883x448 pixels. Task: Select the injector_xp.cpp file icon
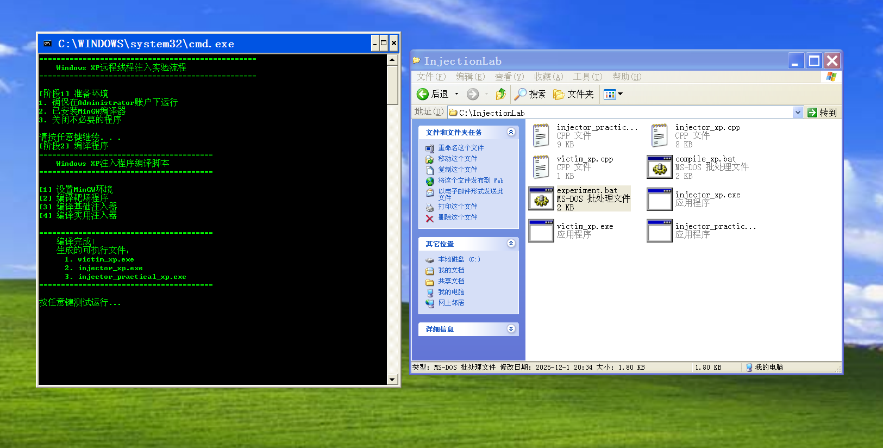coord(659,135)
